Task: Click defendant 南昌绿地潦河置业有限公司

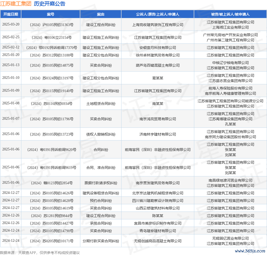Action: (230, 180)
